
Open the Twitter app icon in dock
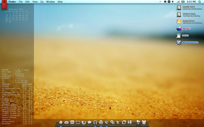(118, 122)
